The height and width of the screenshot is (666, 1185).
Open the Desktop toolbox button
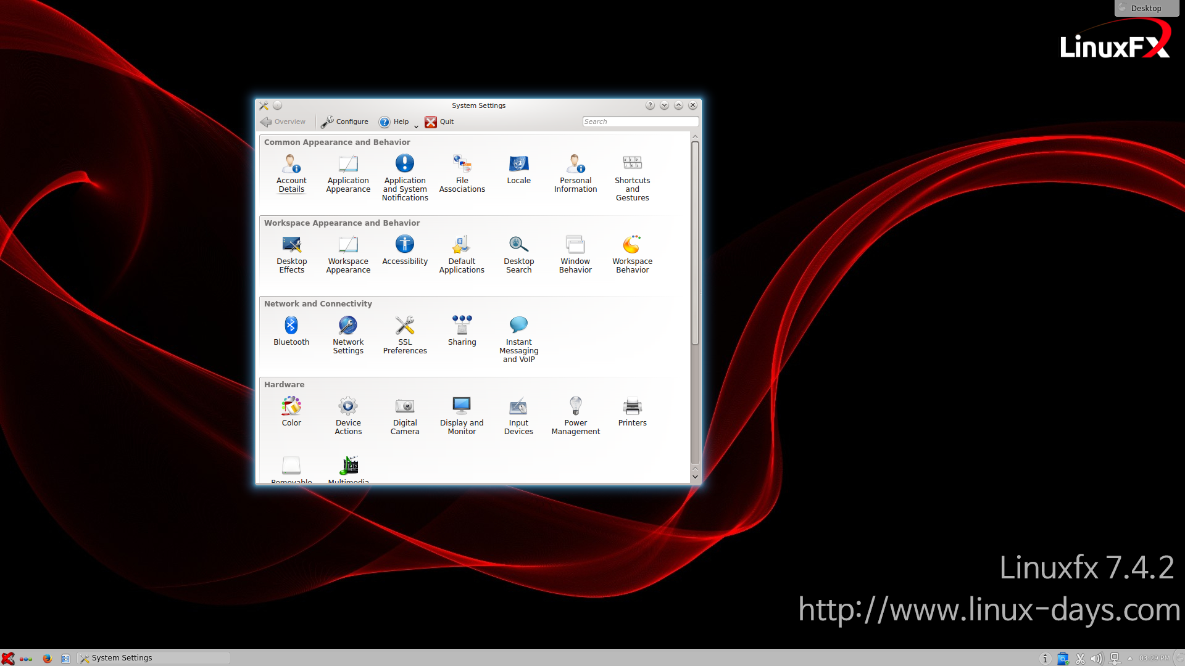pyautogui.click(x=1146, y=8)
